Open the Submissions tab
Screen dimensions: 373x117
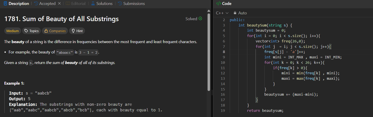click(x=131, y=3)
